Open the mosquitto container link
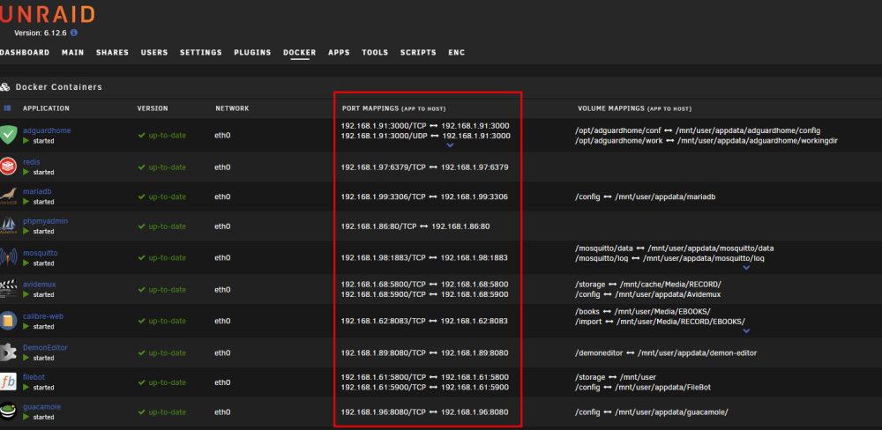 point(41,253)
